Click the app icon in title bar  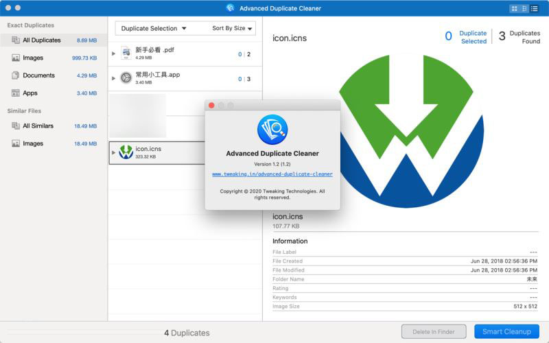coord(230,8)
